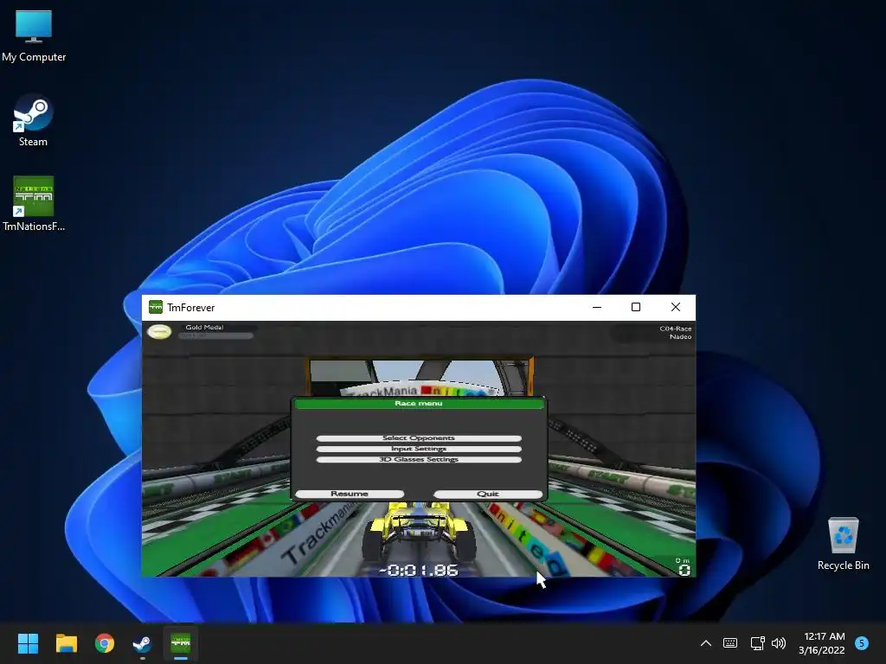Quit the race from the Race menu

(x=488, y=494)
